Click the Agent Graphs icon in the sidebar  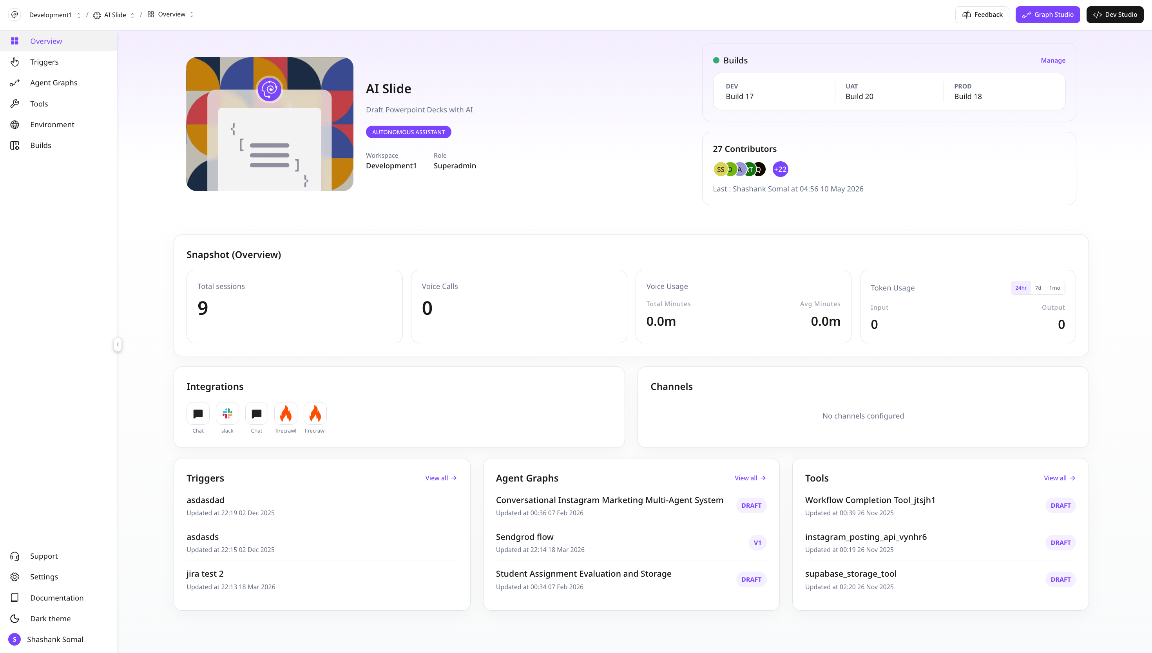point(15,83)
